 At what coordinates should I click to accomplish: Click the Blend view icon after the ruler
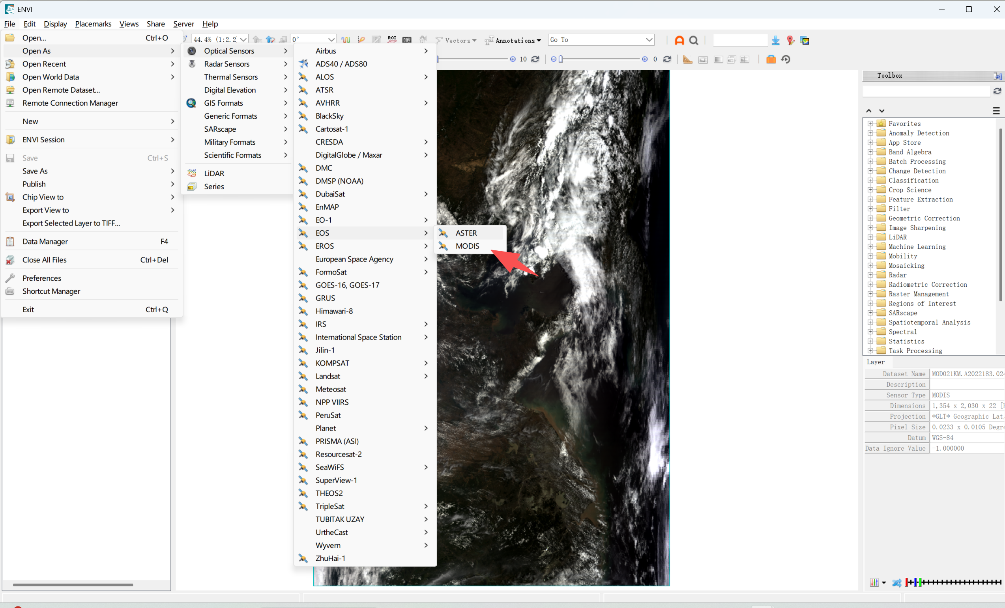(x=703, y=60)
